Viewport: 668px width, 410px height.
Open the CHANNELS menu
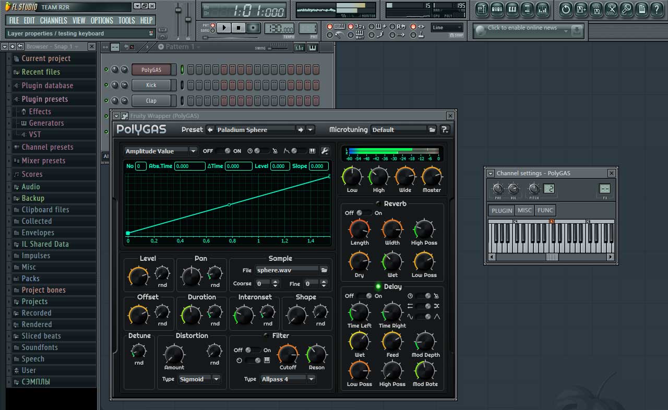coord(53,20)
